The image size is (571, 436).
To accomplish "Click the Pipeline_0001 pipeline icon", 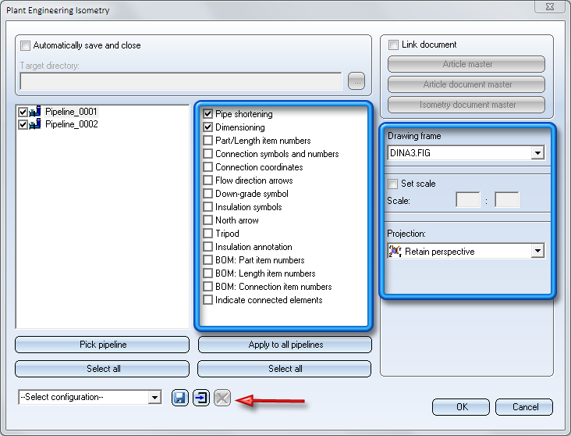I will [35, 111].
